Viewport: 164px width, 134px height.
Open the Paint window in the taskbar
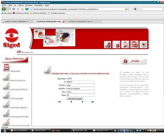82,131
